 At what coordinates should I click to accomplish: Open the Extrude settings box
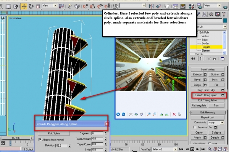pyautogui.click(x=205, y=74)
